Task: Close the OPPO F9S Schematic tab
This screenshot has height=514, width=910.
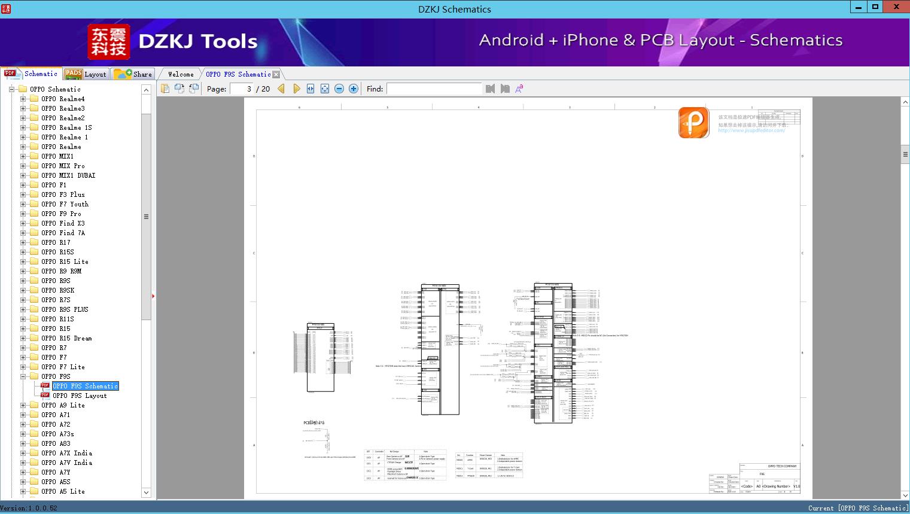Action: pos(276,74)
